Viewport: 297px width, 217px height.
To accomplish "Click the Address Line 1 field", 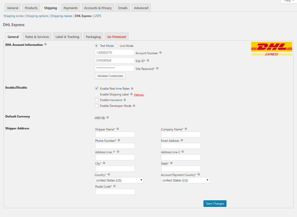I will click(x=115, y=157).
